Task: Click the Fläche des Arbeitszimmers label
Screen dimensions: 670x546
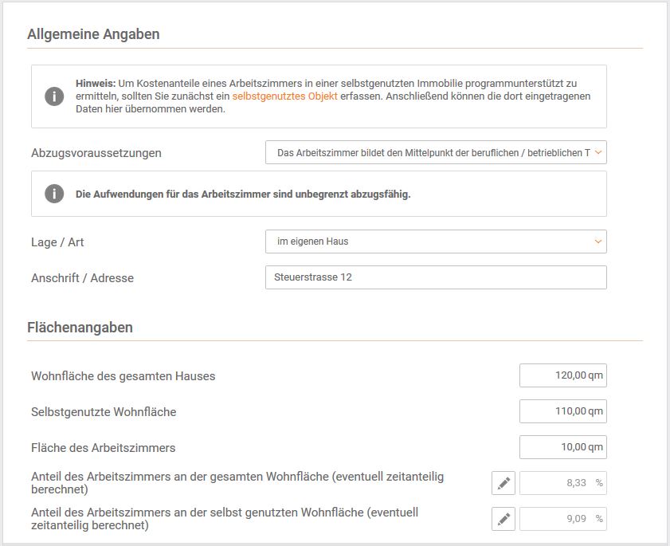Action: (x=103, y=448)
